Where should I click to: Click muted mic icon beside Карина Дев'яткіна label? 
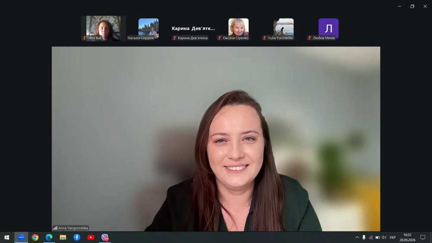[174, 38]
